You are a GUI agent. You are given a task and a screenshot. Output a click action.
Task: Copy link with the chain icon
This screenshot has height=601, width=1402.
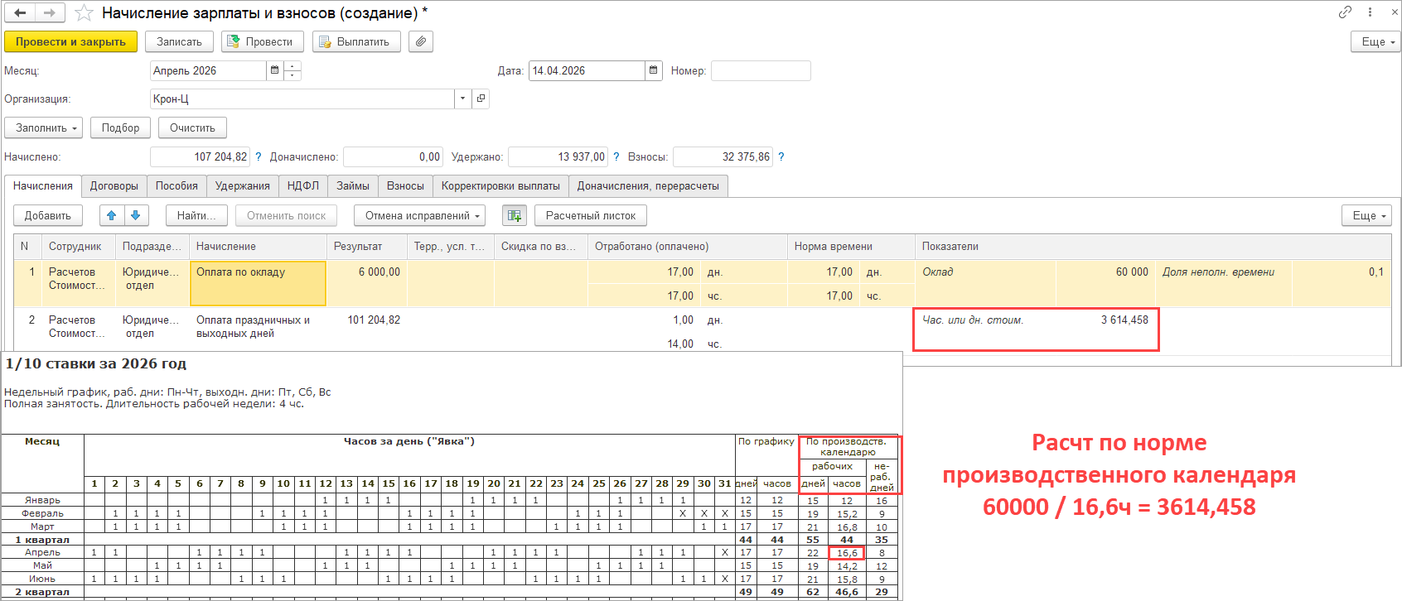click(1345, 12)
